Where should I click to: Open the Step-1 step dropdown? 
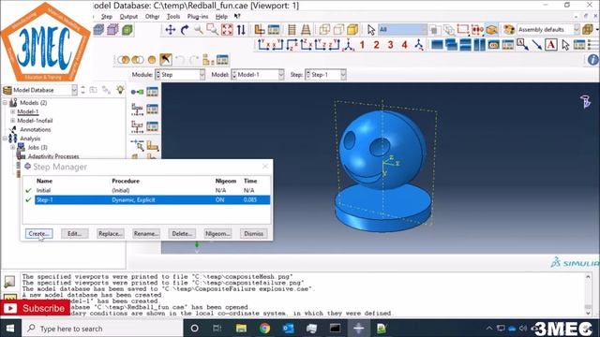coord(325,75)
